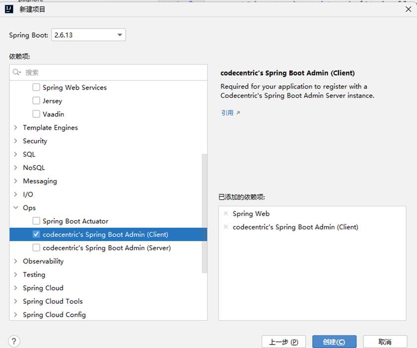Select codecentric's Spring Boot Admin (Client) in added list
Image resolution: width=417 pixels, height=348 pixels.
point(295,227)
